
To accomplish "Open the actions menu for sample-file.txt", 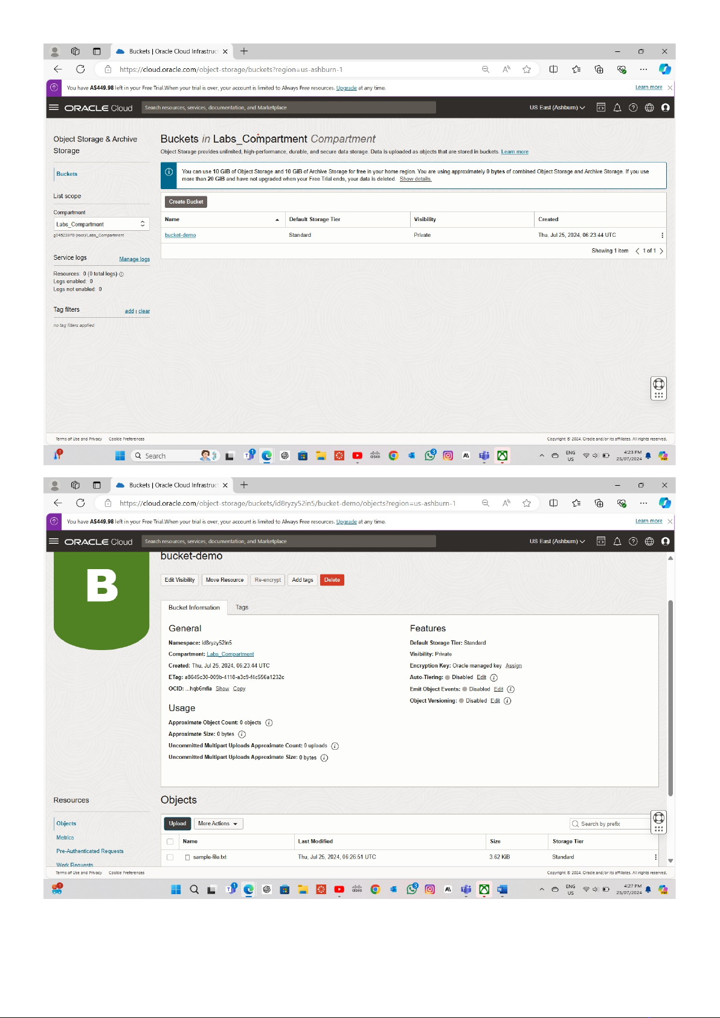I will pos(655,857).
